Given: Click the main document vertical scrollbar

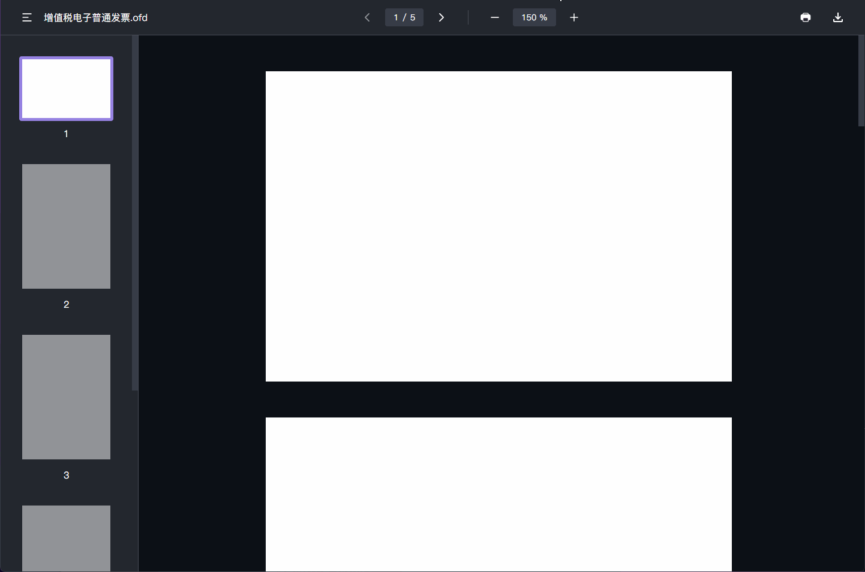Looking at the screenshot, I should point(861,81).
